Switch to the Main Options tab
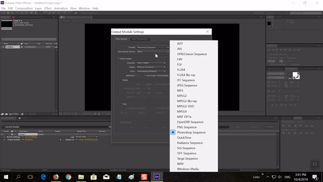This screenshot has width=323, height=182. [121, 39]
